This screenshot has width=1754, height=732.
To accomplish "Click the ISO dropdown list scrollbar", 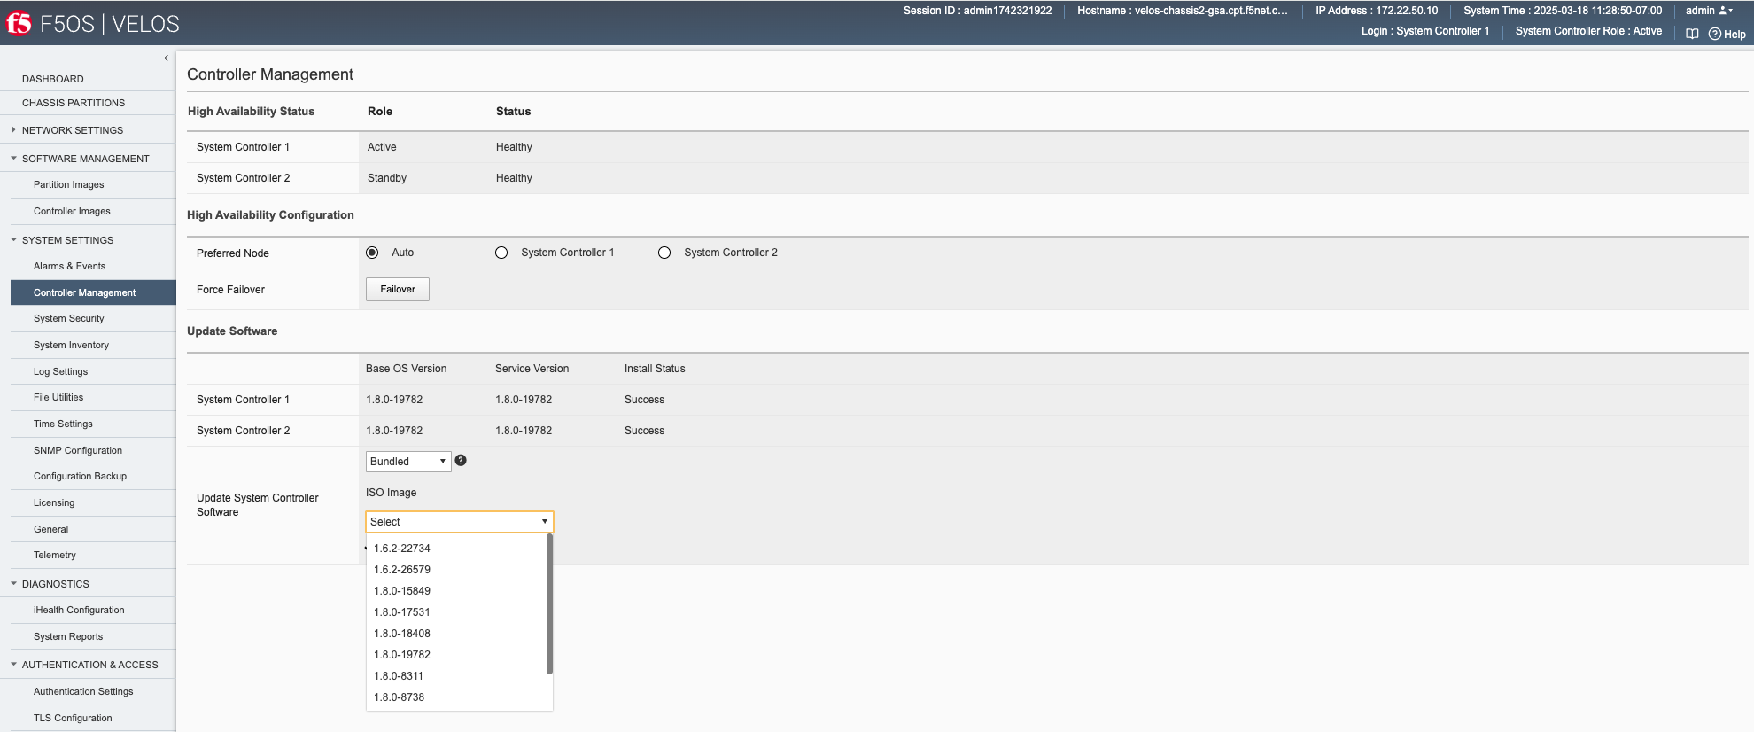I will [x=549, y=604].
